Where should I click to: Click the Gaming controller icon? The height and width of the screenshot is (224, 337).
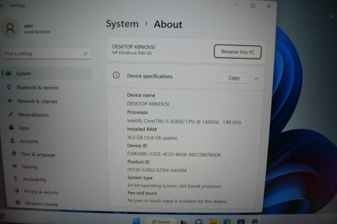tap(14, 166)
